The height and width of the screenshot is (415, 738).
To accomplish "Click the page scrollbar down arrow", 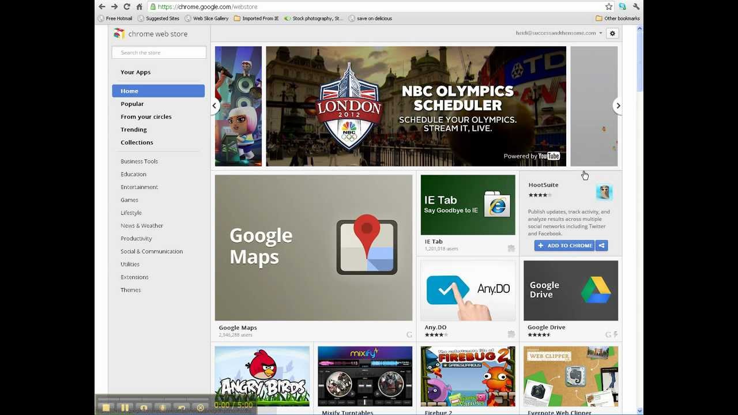I will click(639, 411).
